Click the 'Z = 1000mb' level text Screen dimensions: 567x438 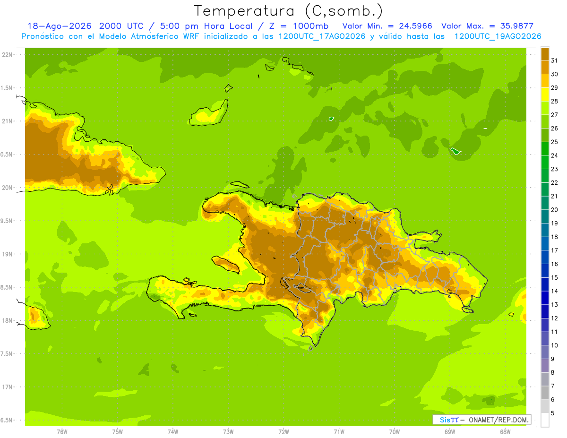[x=299, y=26]
